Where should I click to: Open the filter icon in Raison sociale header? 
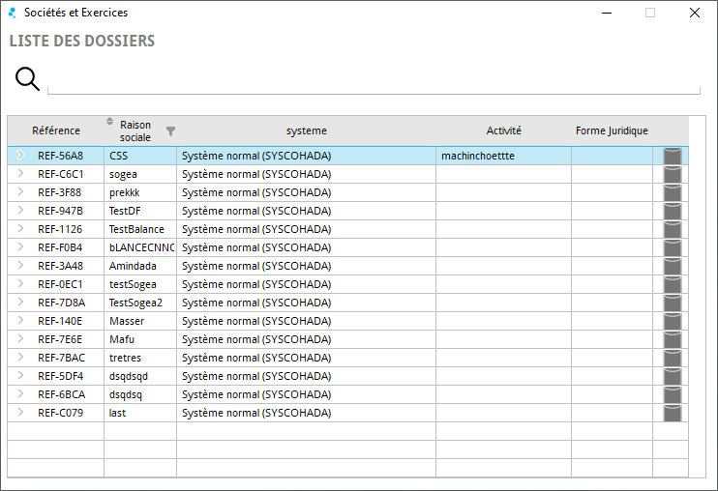click(x=171, y=131)
